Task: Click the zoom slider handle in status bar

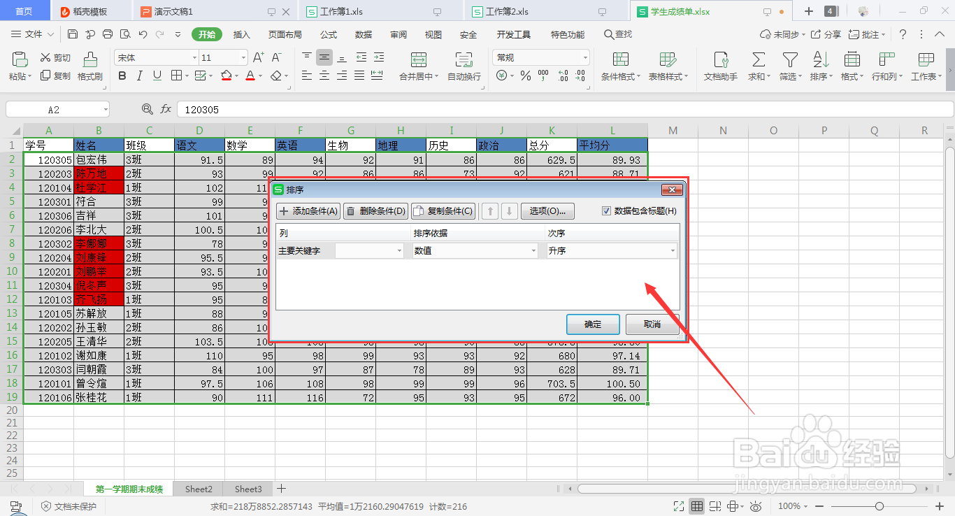Action: click(x=879, y=506)
